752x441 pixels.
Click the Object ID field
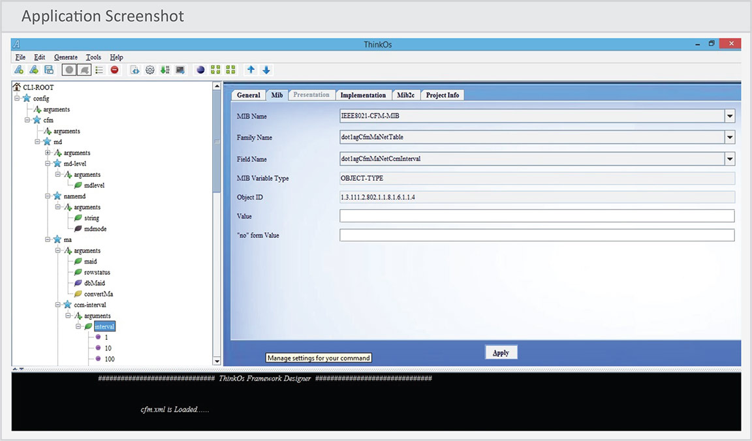click(537, 197)
